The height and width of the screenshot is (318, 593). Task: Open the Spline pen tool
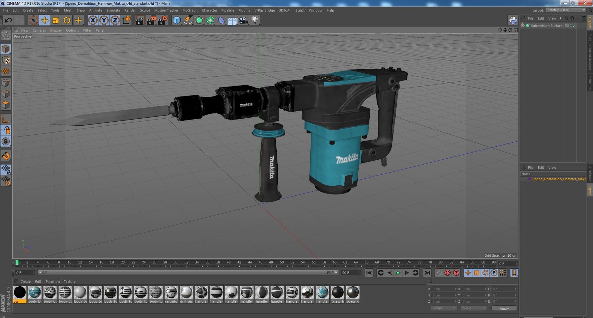coord(188,20)
